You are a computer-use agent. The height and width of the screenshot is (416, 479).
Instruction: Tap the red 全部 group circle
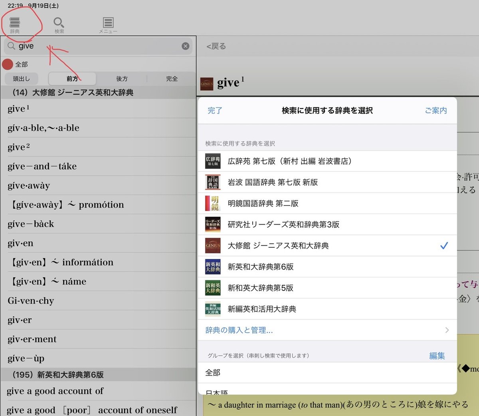8,64
